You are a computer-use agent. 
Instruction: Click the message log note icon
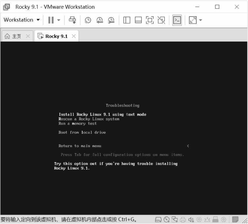pos(235,219)
